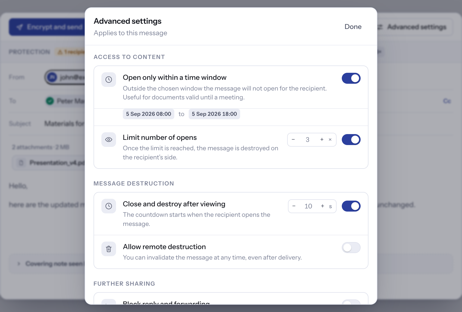Decrease the number of opens with the minus button

(293, 140)
